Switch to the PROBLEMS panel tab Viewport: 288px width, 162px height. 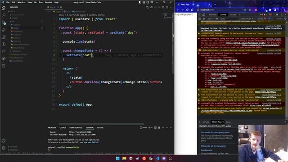pyautogui.click(x=52, y=128)
